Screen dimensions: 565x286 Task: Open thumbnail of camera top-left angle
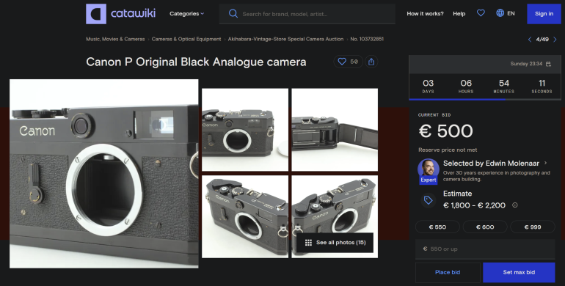coord(245,216)
